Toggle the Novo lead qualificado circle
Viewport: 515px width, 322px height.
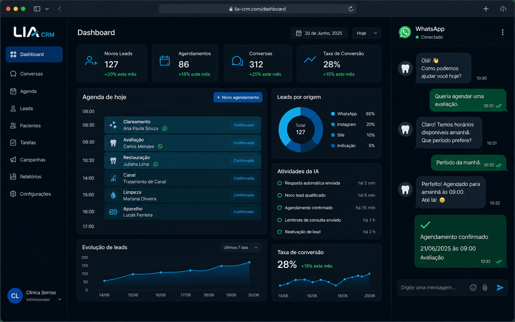pyautogui.click(x=280, y=195)
